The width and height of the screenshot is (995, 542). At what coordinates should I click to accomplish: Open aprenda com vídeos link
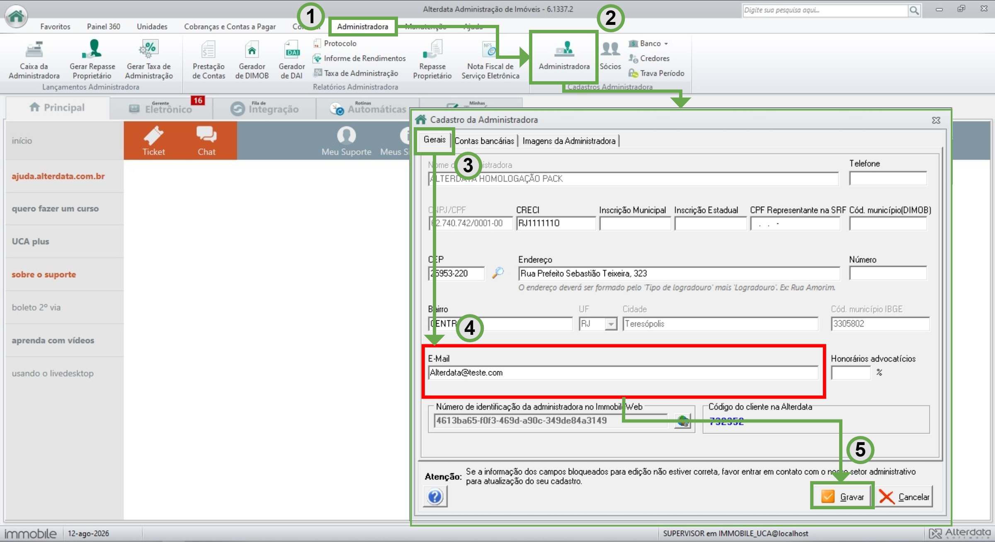(x=53, y=340)
